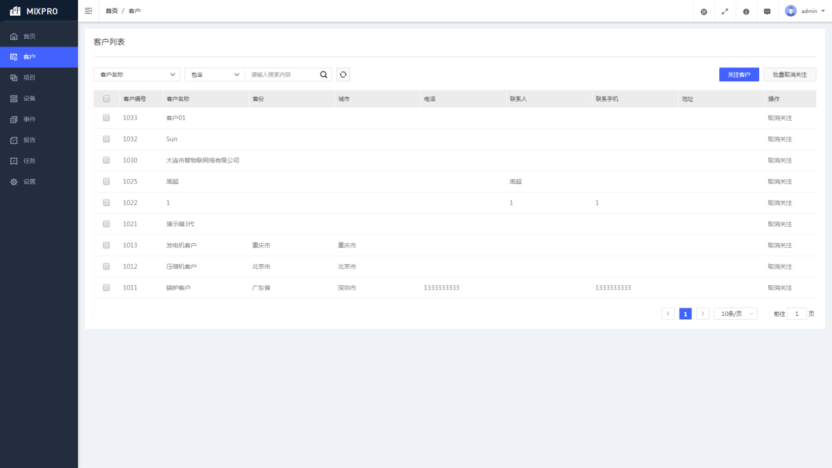Screen dimensions: 832x468
Task: Open the 报告 sidebar menu item
Action: point(30,140)
